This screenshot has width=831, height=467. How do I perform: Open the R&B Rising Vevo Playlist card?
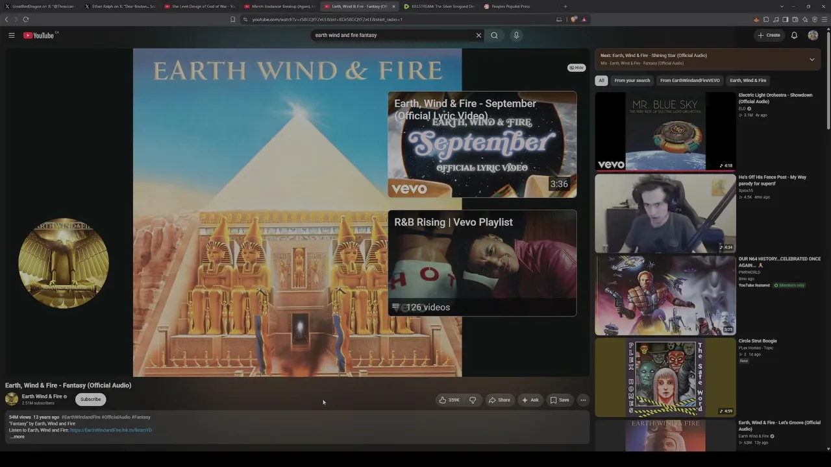click(x=482, y=263)
